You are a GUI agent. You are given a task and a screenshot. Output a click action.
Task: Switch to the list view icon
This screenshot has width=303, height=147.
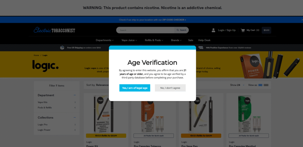point(266,85)
